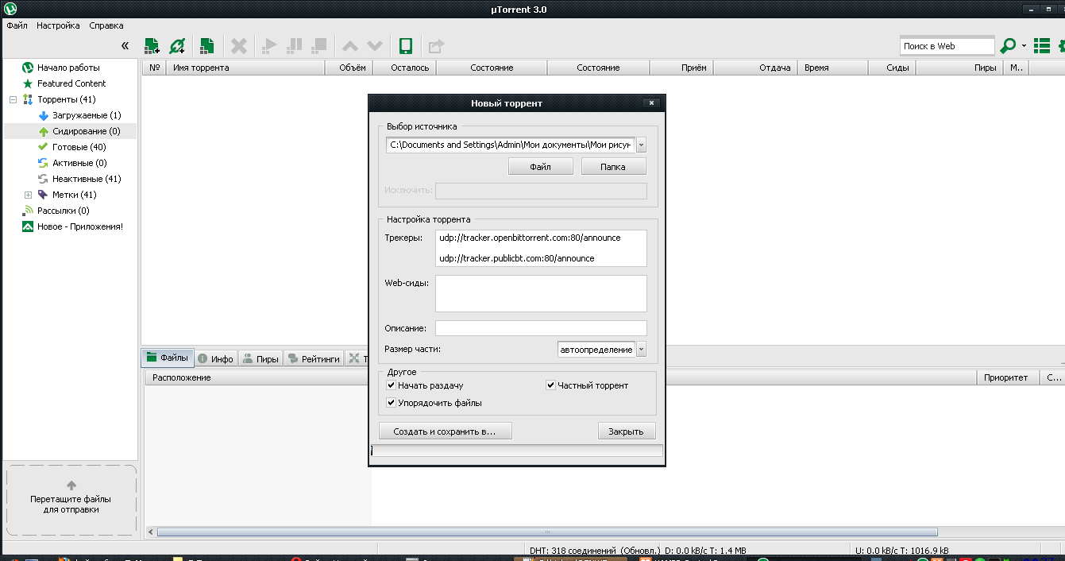Click the Add Torrent from URL icon

177,46
